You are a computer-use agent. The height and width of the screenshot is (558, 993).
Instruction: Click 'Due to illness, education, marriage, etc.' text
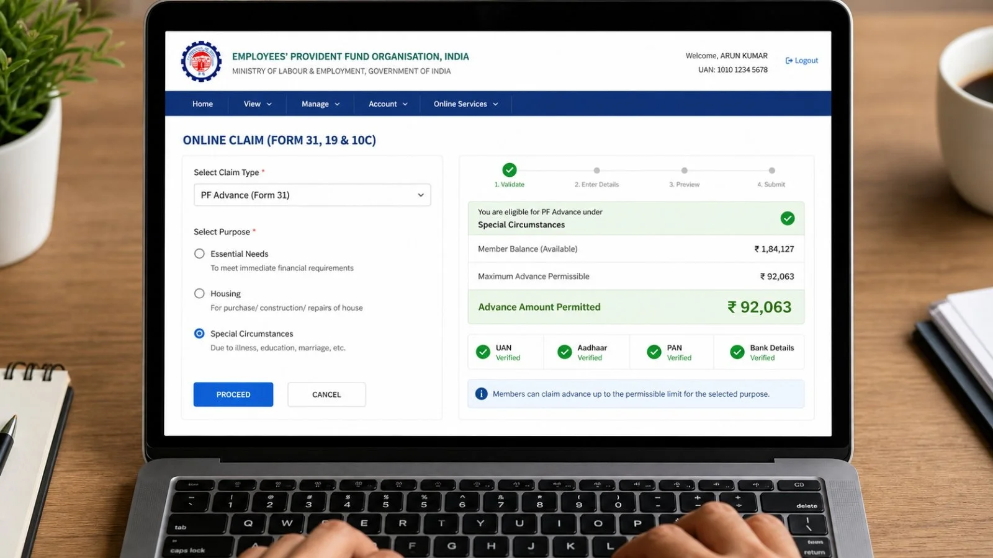coord(278,348)
